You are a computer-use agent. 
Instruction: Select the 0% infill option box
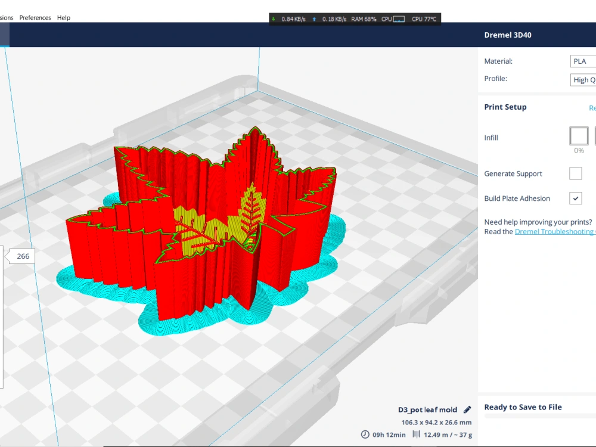579,136
